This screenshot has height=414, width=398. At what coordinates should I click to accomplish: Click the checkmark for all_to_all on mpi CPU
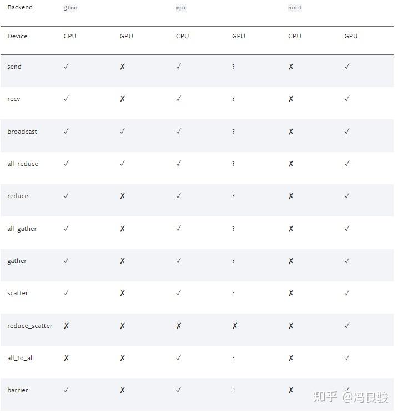click(x=179, y=358)
